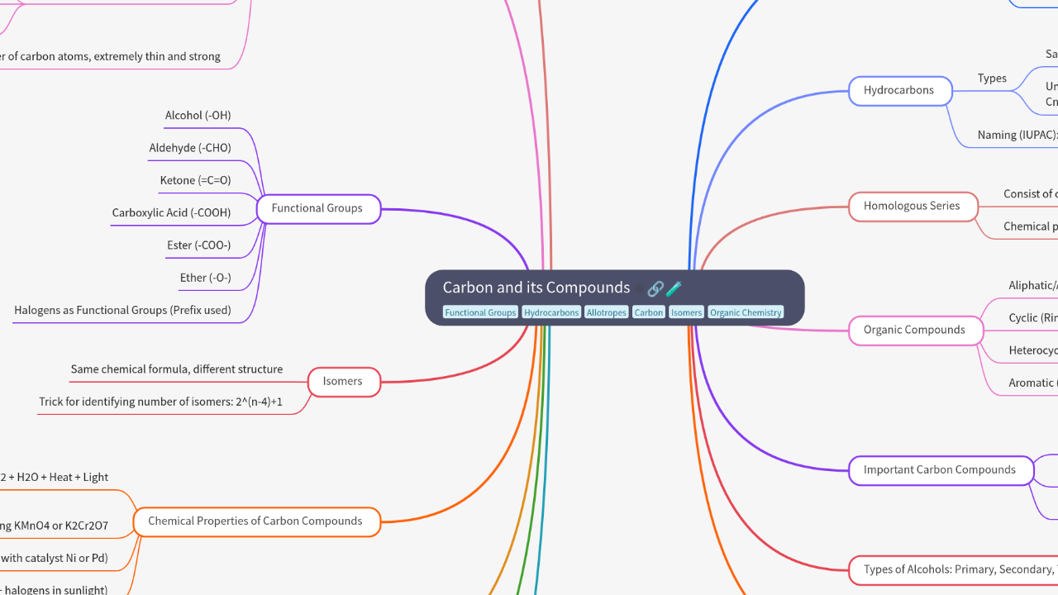Click the Ether (-O-) leaf
This screenshot has height=595, width=1058.
(206, 278)
